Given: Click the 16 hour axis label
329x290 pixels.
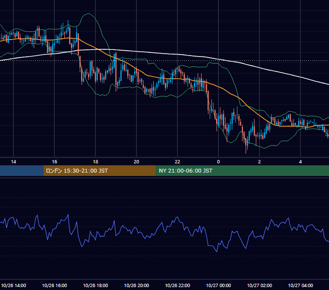Looking at the screenshot, I should pos(54,162).
